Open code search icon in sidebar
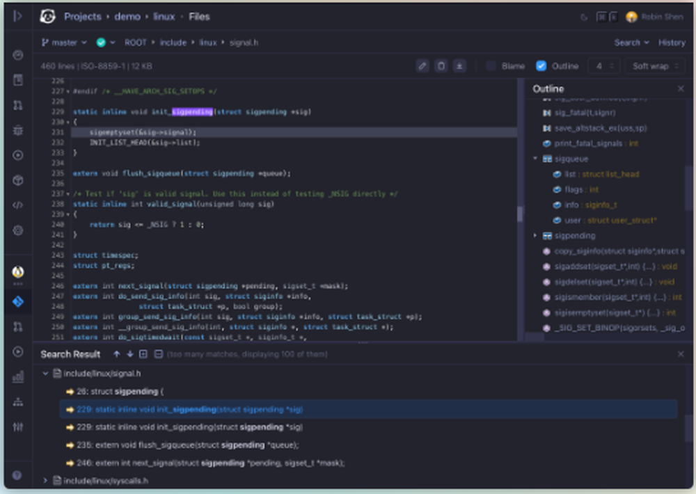 [18, 205]
